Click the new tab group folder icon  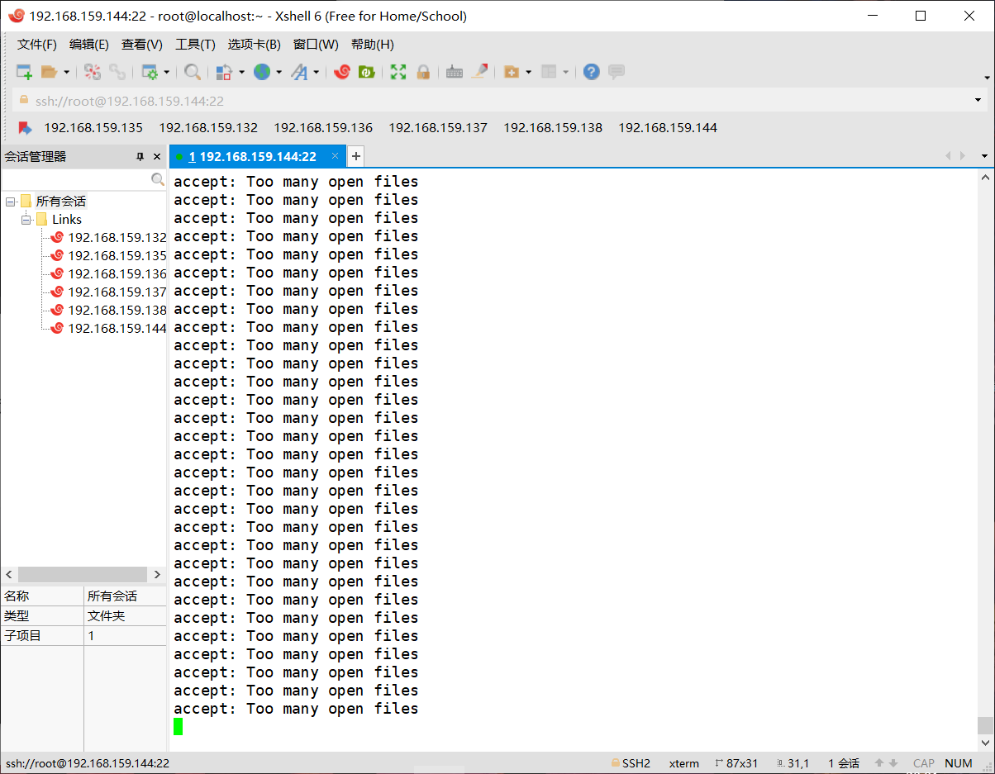coord(512,72)
